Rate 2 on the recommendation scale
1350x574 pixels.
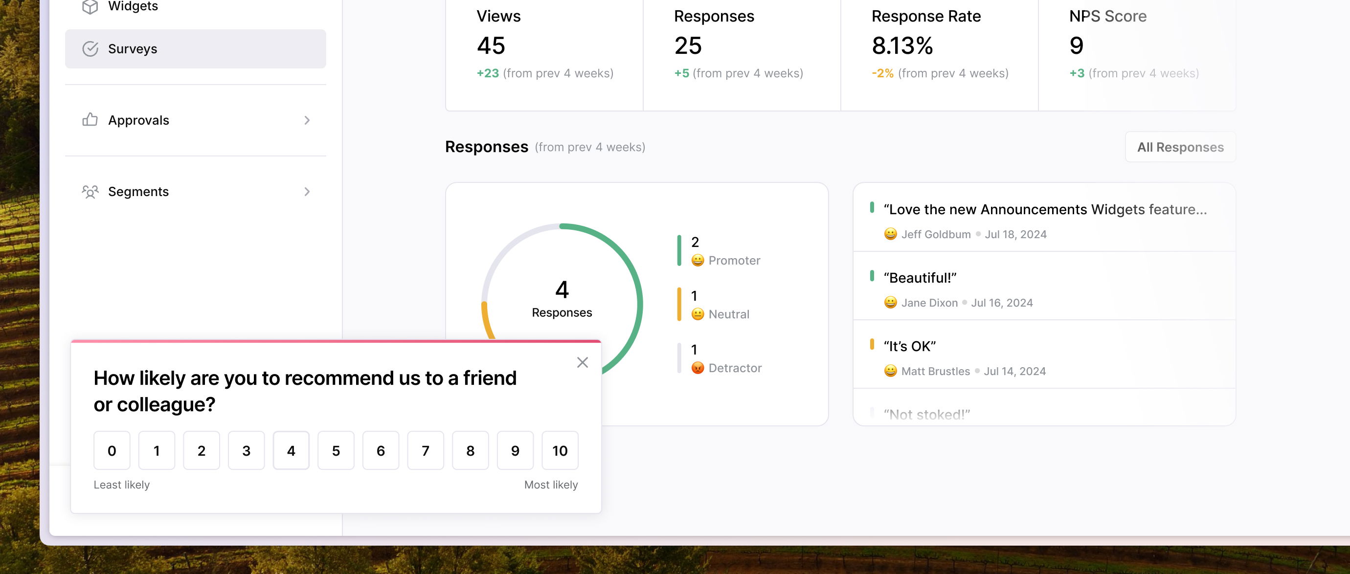pyautogui.click(x=201, y=451)
